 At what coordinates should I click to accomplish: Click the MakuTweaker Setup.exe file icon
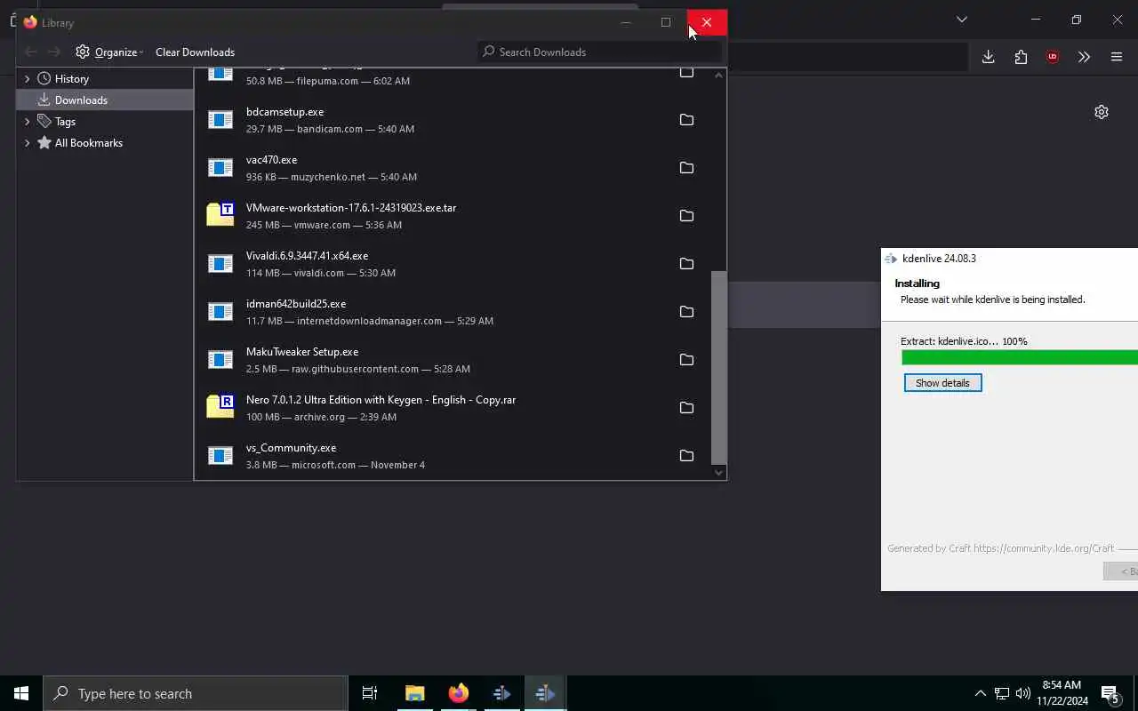(x=220, y=360)
